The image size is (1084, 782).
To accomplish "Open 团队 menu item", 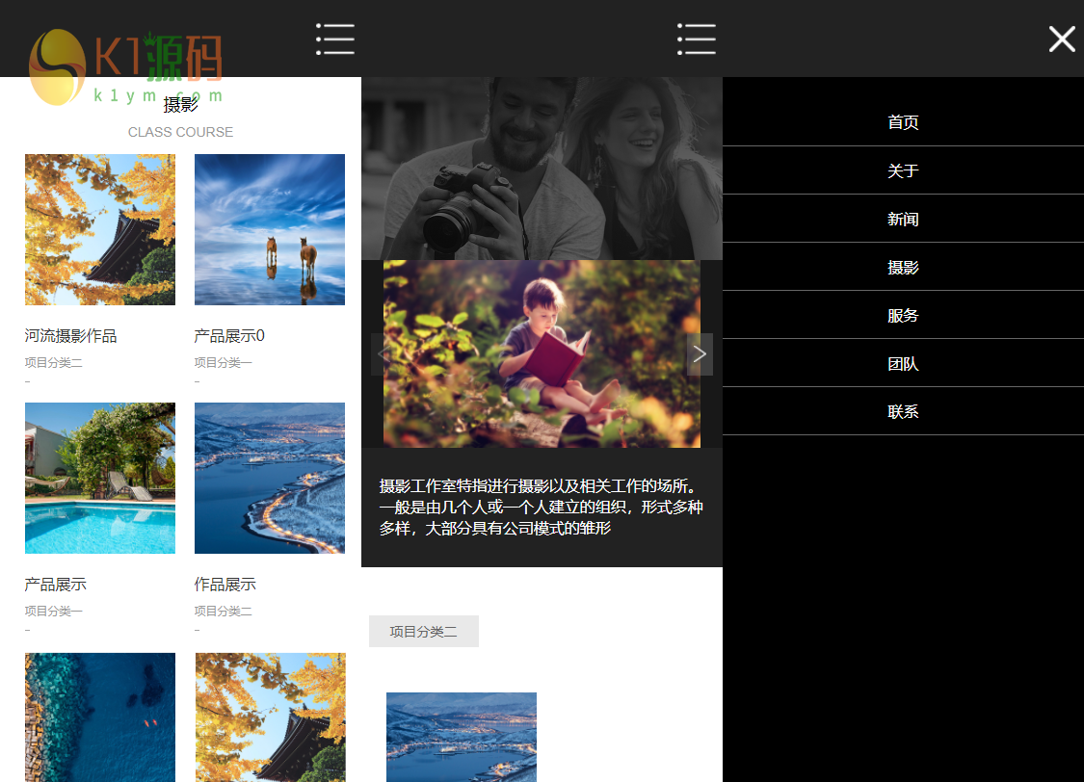I will coord(903,363).
